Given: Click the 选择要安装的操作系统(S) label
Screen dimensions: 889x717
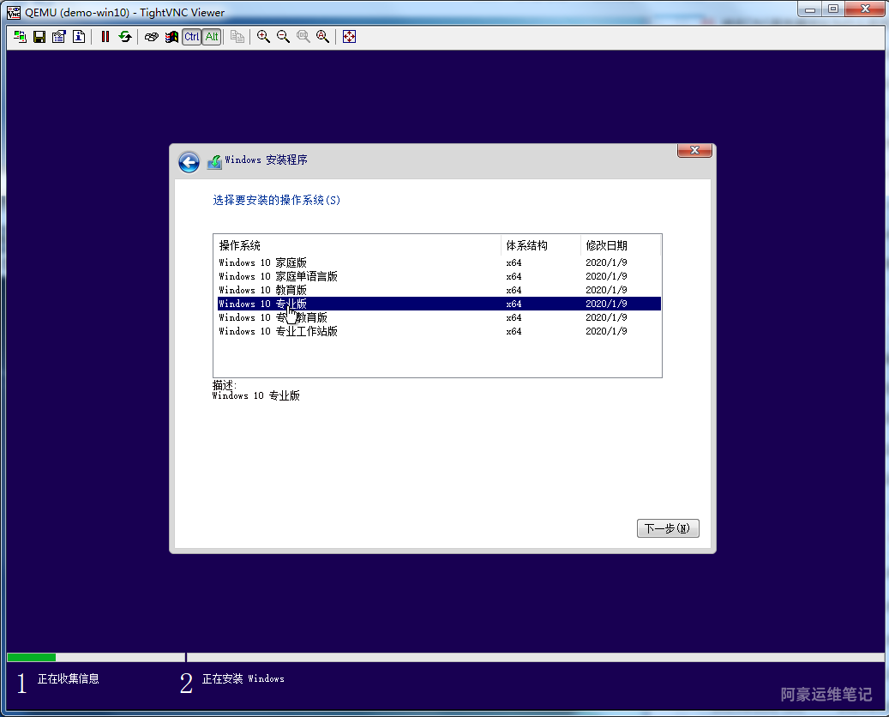Looking at the screenshot, I should coord(277,200).
